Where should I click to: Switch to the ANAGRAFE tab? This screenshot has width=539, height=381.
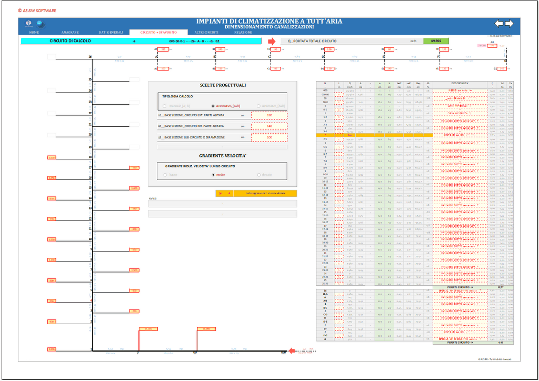[70, 33]
